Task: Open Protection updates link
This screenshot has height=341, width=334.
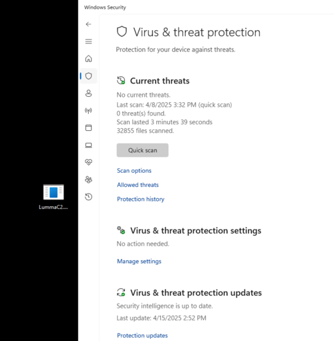Action: point(142,335)
